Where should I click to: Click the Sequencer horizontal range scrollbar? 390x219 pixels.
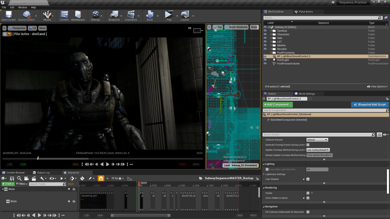click(x=140, y=215)
